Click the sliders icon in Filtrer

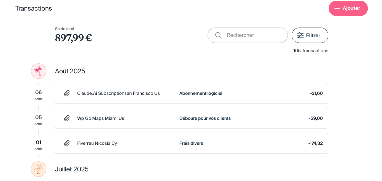click(x=300, y=35)
